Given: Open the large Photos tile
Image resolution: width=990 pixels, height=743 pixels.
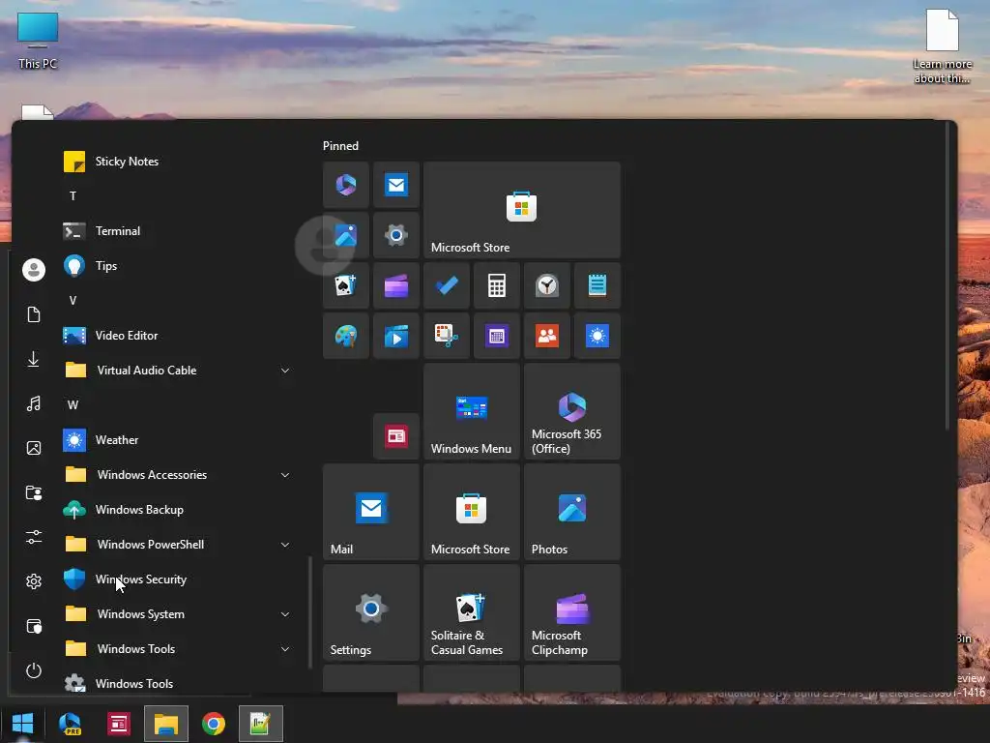Looking at the screenshot, I should (572, 512).
